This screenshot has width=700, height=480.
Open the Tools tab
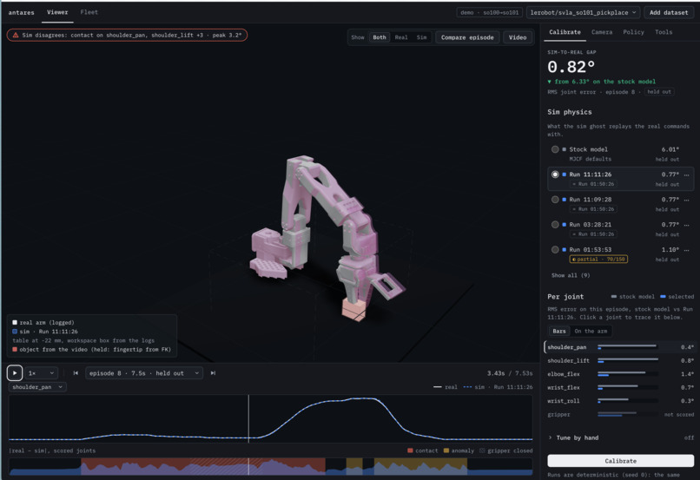click(664, 32)
